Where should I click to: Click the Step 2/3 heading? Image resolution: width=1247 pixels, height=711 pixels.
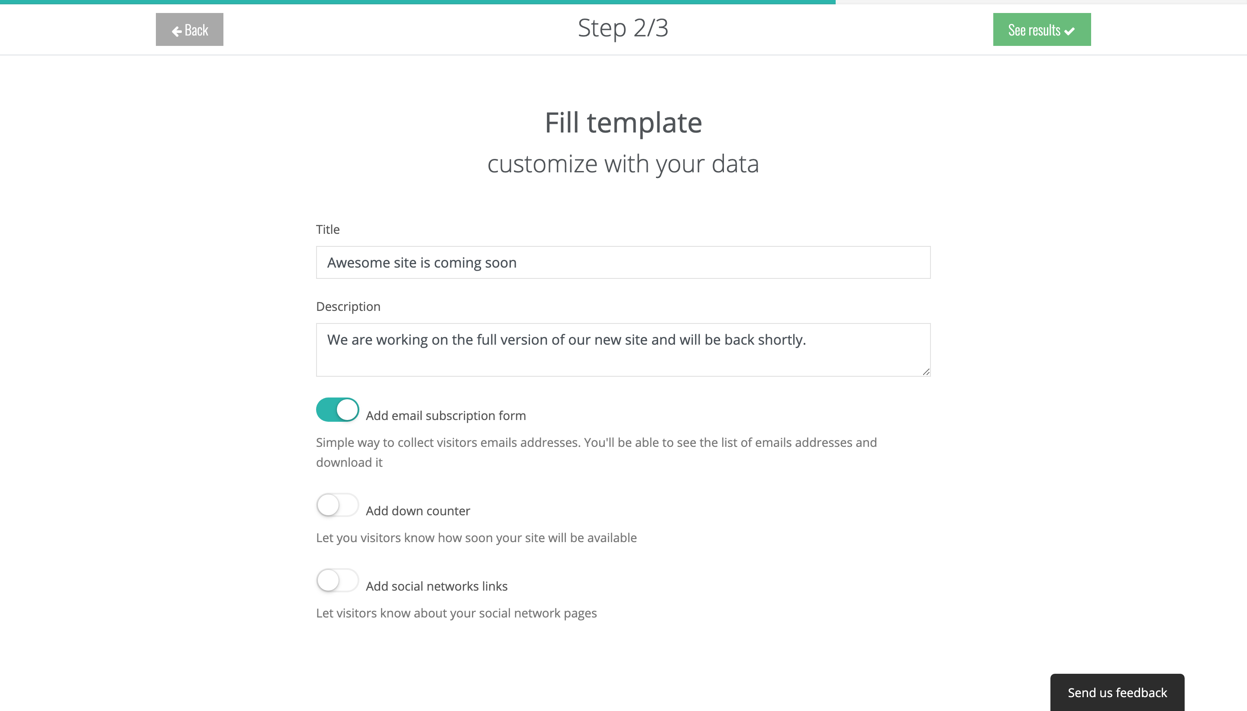[x=623, y=28]
